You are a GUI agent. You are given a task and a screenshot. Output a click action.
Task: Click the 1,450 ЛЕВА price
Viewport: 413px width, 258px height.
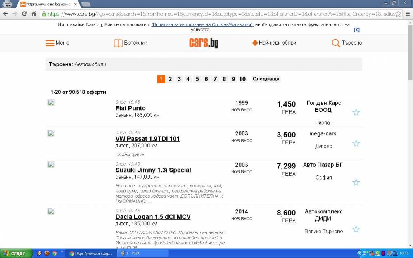pyautogui.click(x=286, y=107)
